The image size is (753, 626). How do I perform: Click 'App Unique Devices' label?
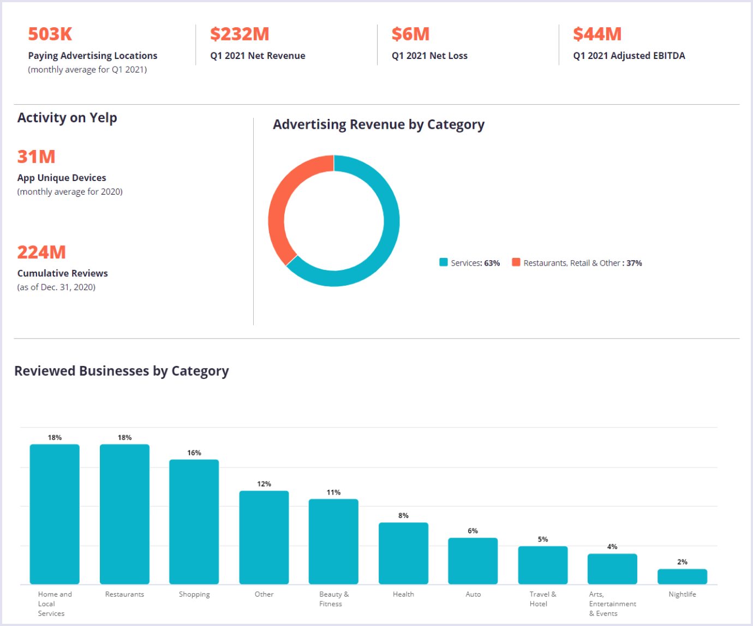point(62,178)
